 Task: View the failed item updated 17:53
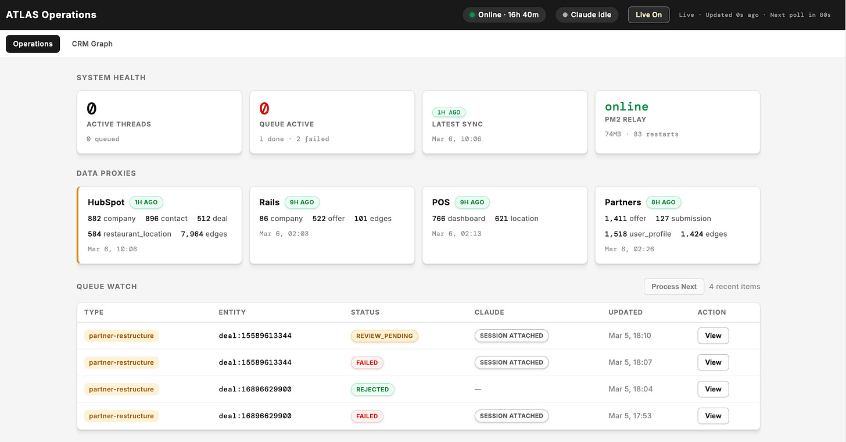point(713,416)
